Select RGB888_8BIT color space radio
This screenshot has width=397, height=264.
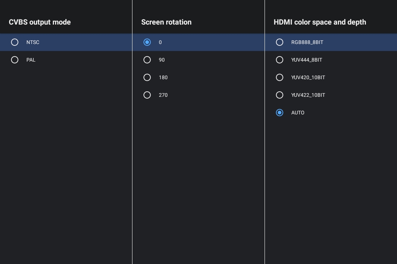(280, 42)
